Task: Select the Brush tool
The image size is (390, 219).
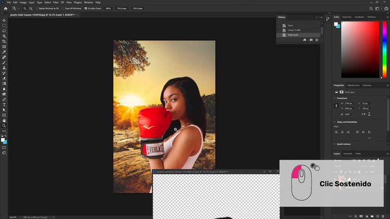Action: pyautogui.click(x=4, y=63)
